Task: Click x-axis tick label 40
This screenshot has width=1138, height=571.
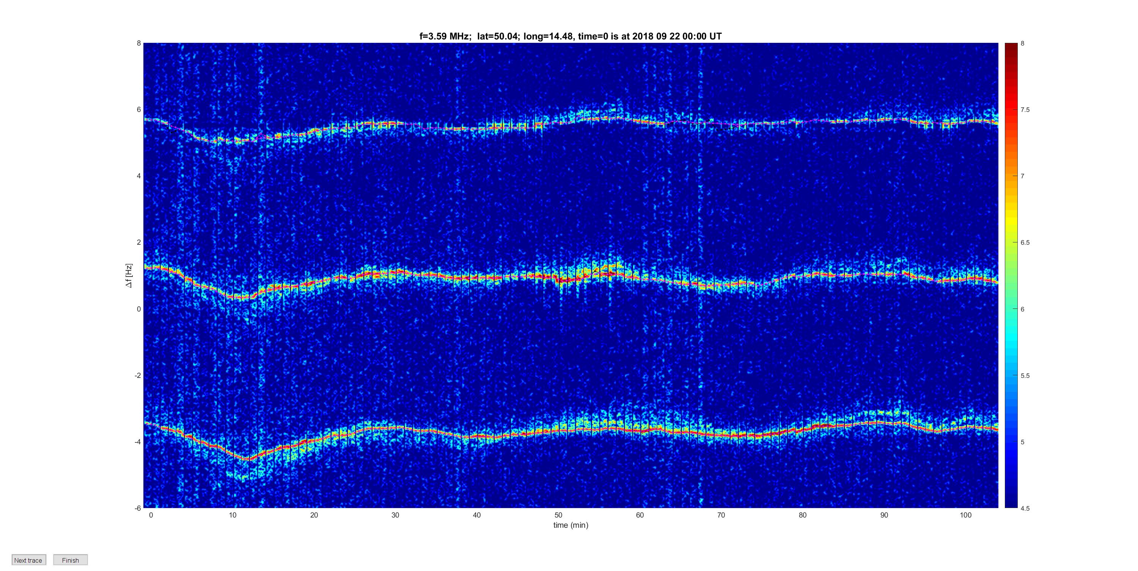Action: click(x=477, y=515)
